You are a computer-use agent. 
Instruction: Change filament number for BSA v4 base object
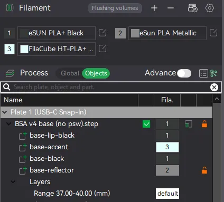click(167, 124)
